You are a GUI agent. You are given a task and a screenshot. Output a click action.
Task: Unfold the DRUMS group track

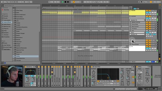click(x=130, y=11)
